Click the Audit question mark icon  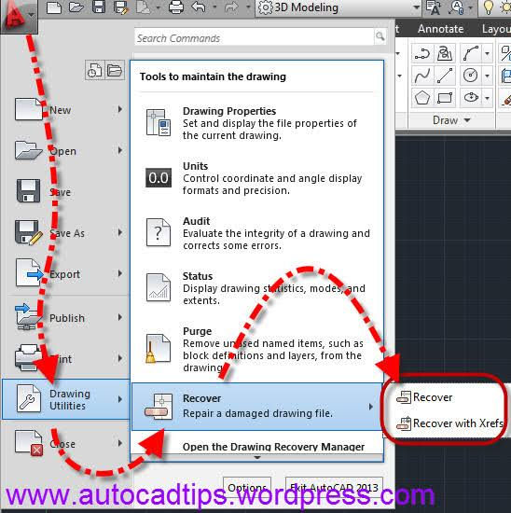point(159,232)
